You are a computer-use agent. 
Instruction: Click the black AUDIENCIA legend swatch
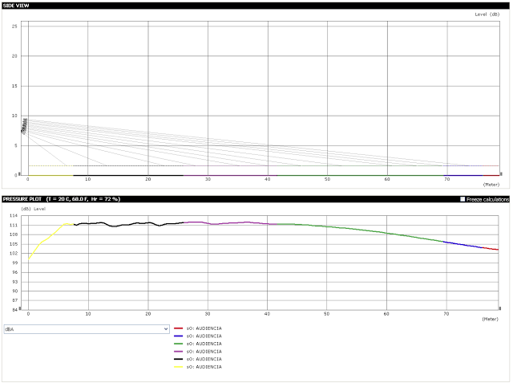pyautogui.click(x=178, y=359)
